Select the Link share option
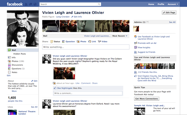The image size is (187, 115). pyautogui.click(x=92, y=42)
